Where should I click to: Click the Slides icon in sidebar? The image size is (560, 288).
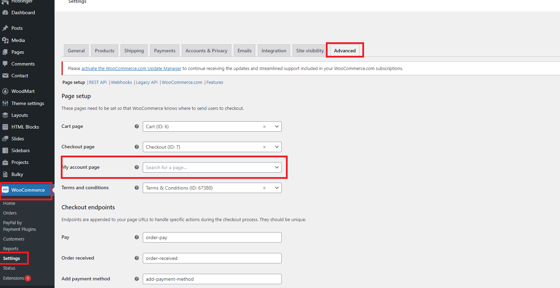pyautogui.click(x=5, y=139)
